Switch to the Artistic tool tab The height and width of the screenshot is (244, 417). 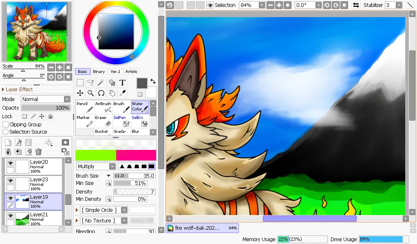(x=131, y=72)
